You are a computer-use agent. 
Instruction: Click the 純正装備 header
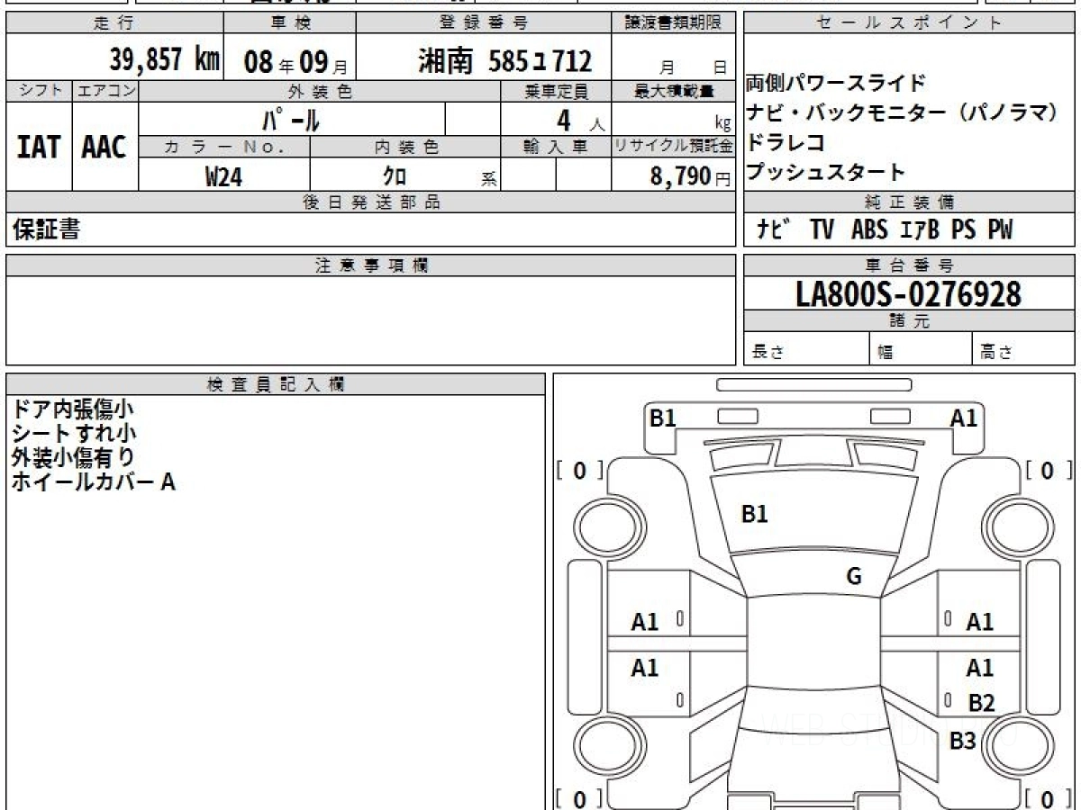coord(910,203)
